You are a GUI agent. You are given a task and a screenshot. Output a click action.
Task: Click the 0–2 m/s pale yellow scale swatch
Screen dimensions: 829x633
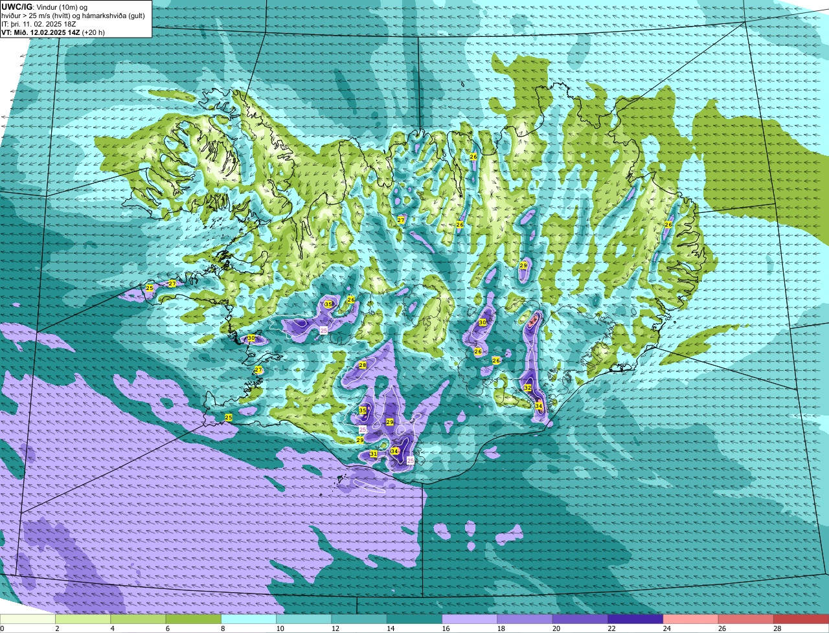28,619
